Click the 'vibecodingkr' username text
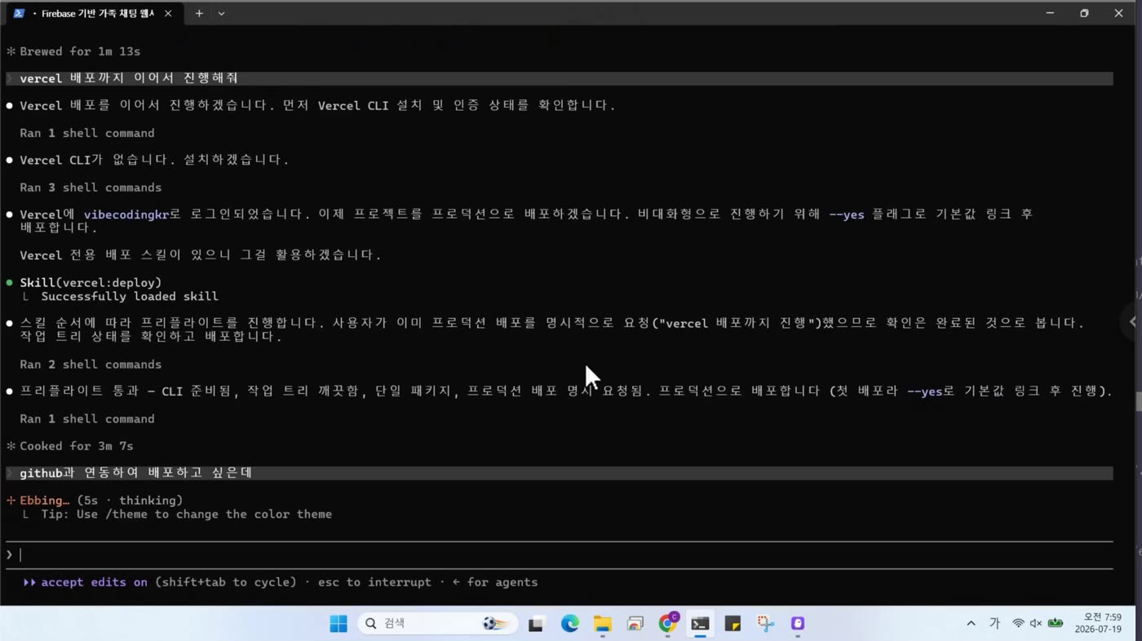 (126, 214)
